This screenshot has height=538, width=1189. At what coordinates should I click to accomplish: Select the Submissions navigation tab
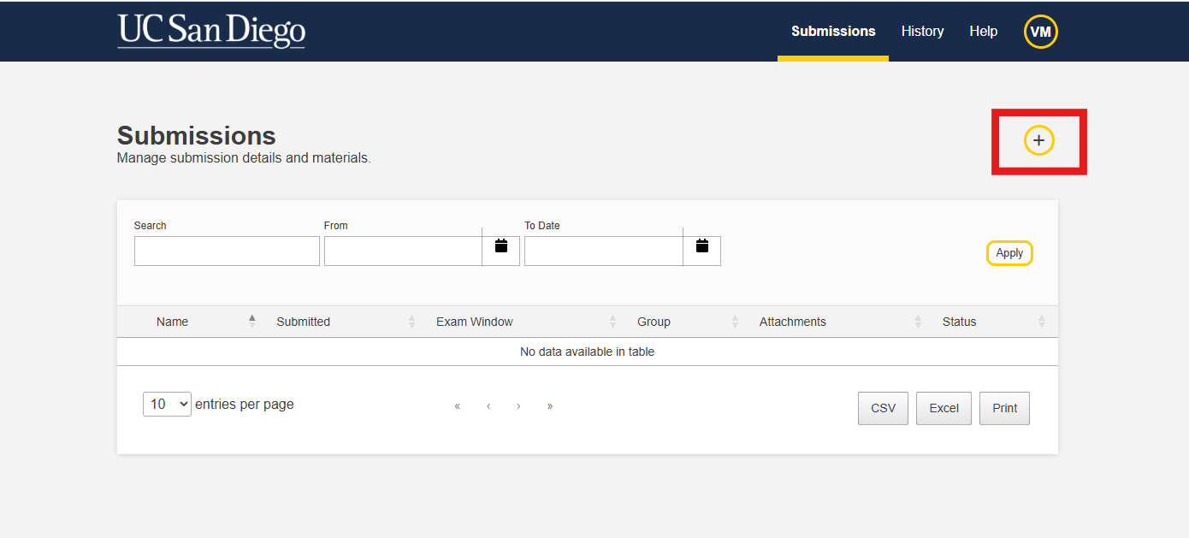[833, 31]
